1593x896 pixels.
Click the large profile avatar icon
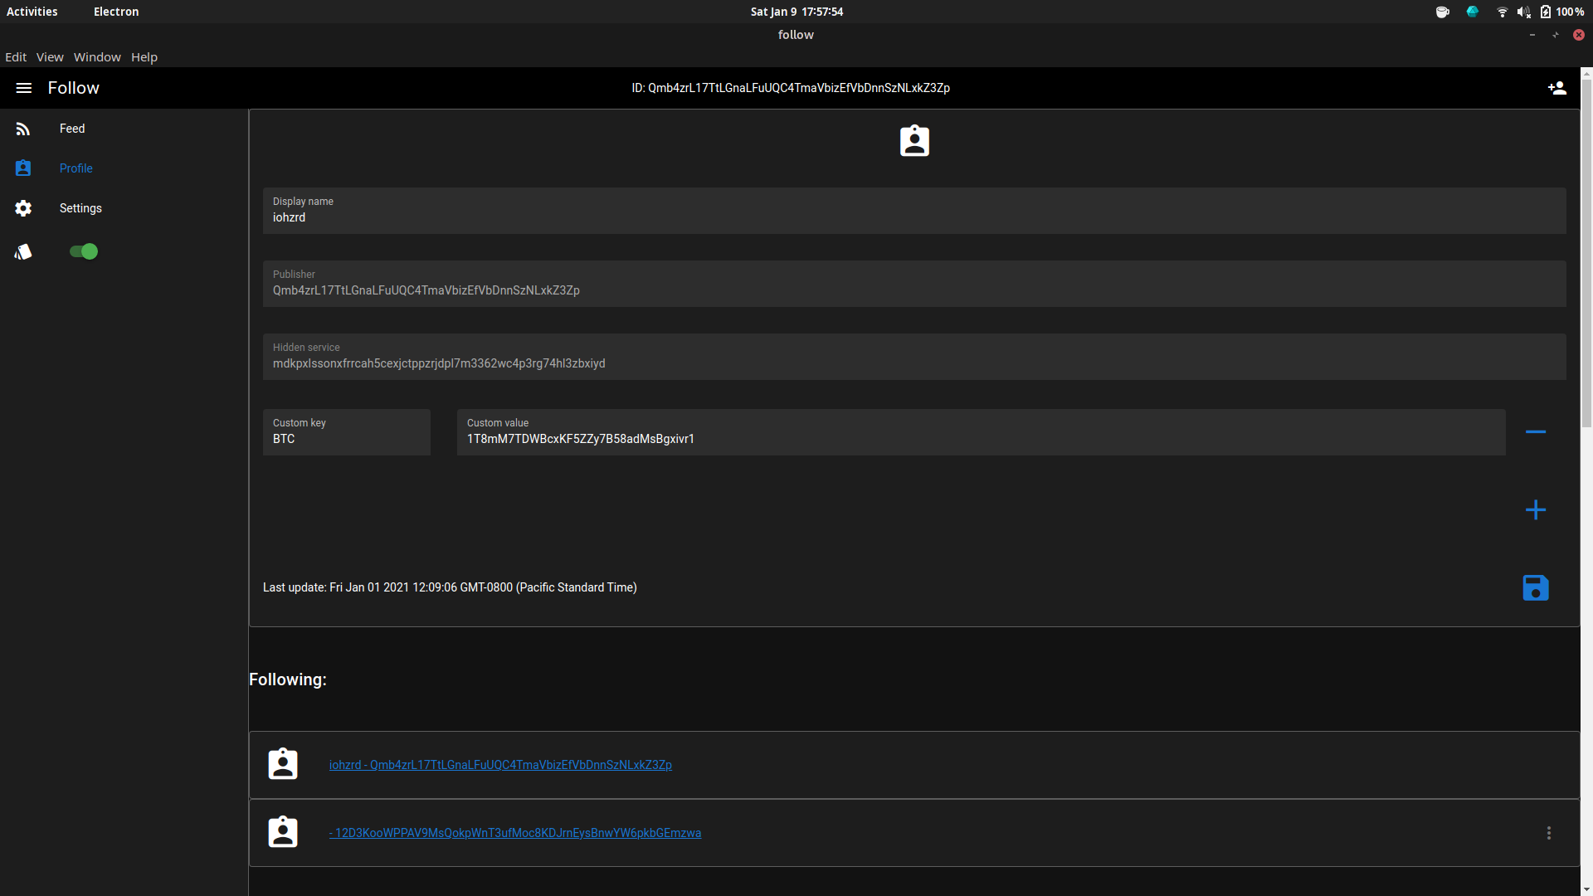[x=914, y=141]
